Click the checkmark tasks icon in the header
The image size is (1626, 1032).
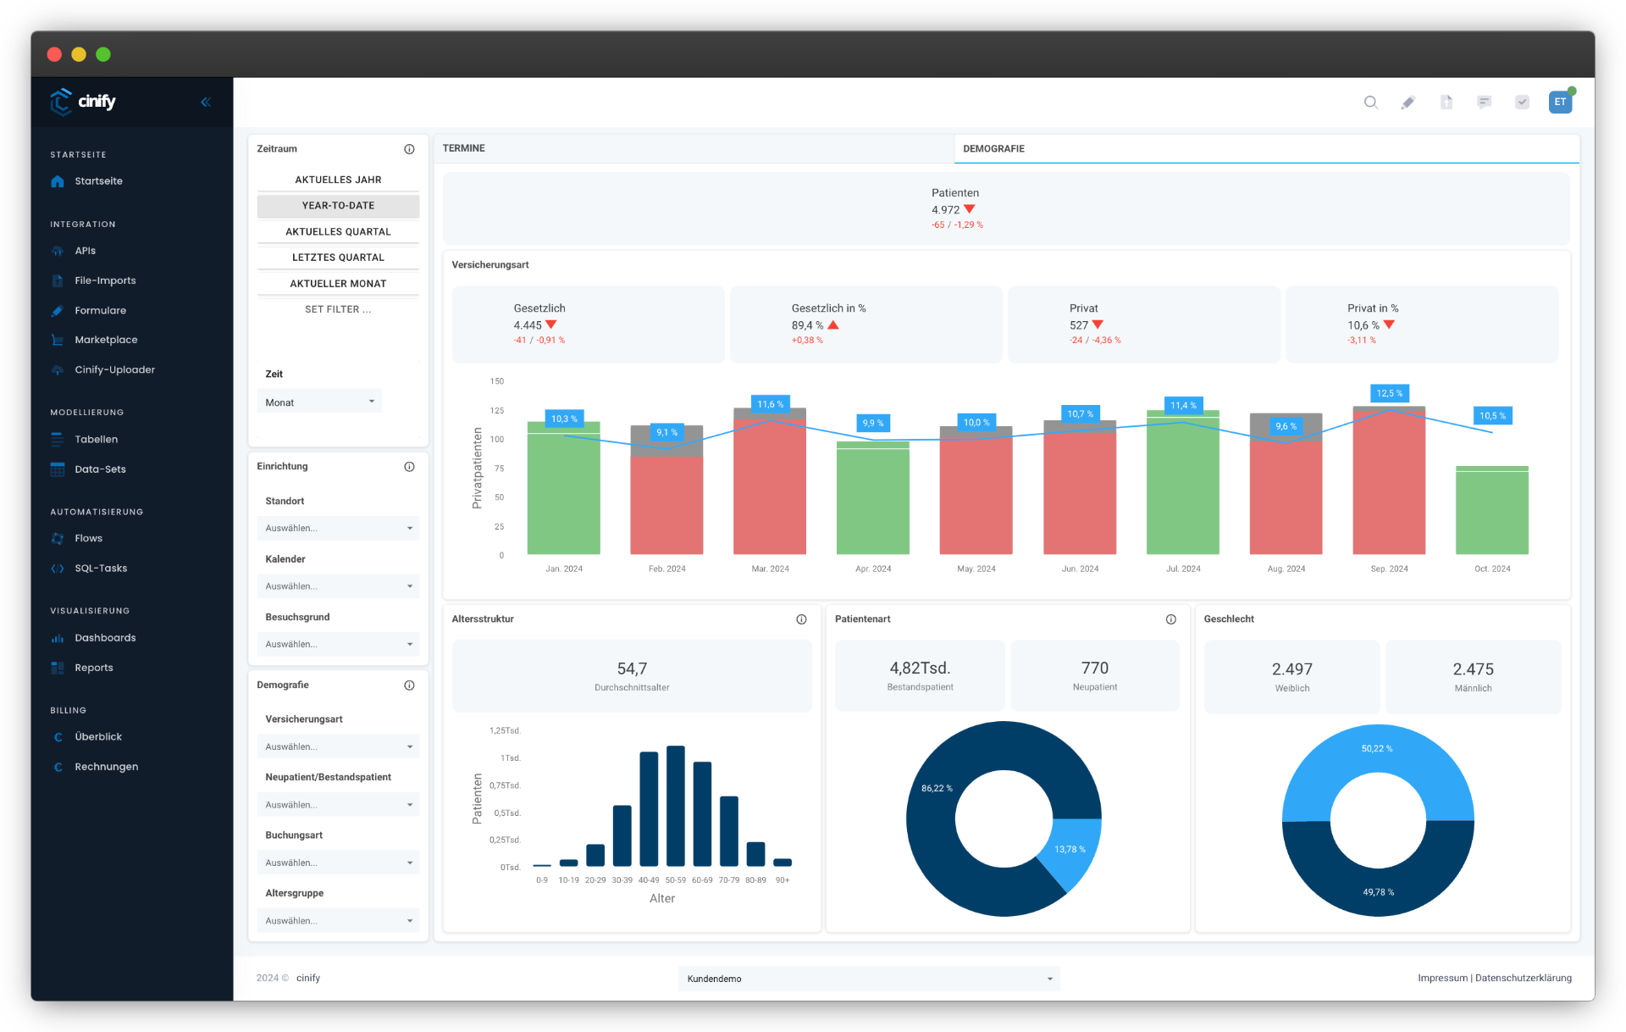1522,102
